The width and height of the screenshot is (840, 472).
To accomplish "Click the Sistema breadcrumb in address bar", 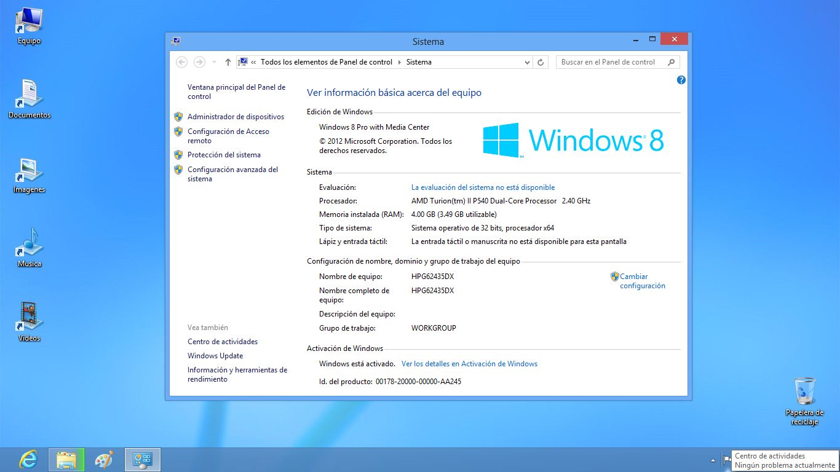I will pyautogui.click(x=419, y=62).
